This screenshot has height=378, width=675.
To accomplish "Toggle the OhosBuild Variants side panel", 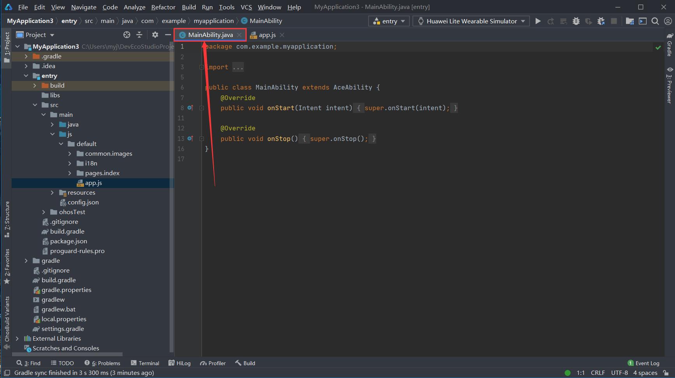I will point(7,323).
